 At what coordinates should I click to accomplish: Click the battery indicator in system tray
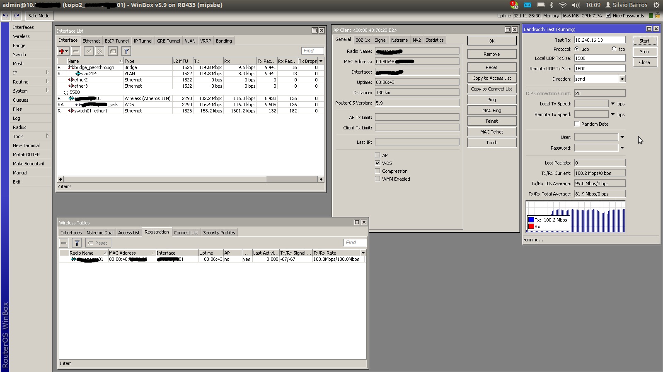pos(541,5)
